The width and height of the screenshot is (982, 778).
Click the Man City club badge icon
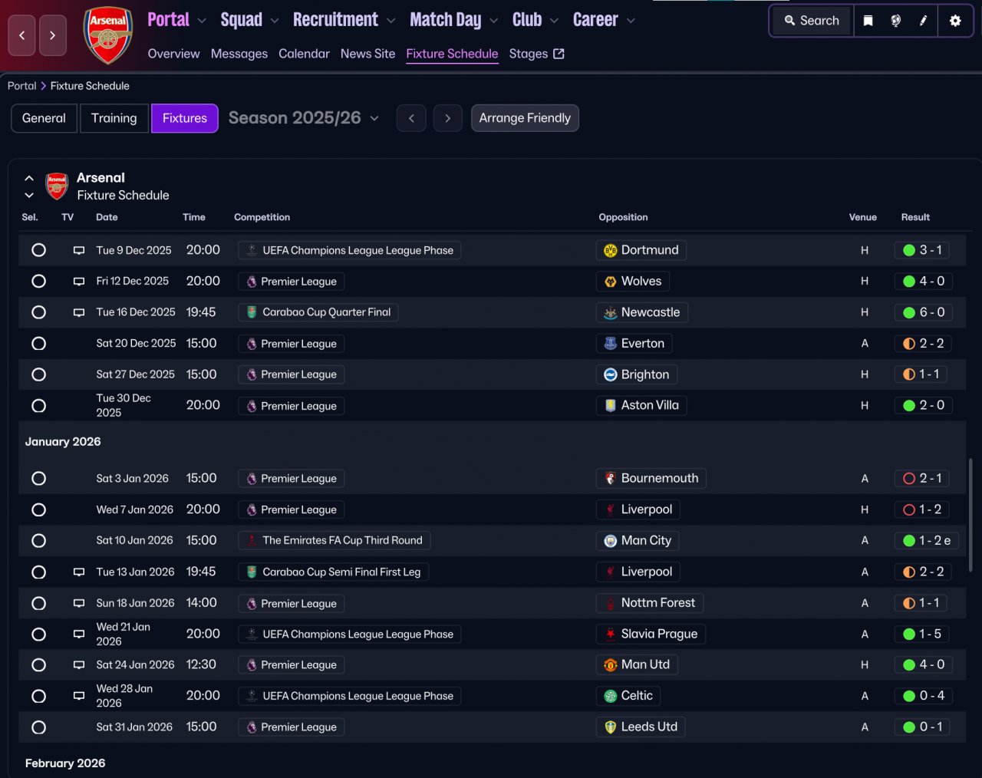tap(611, 541)
